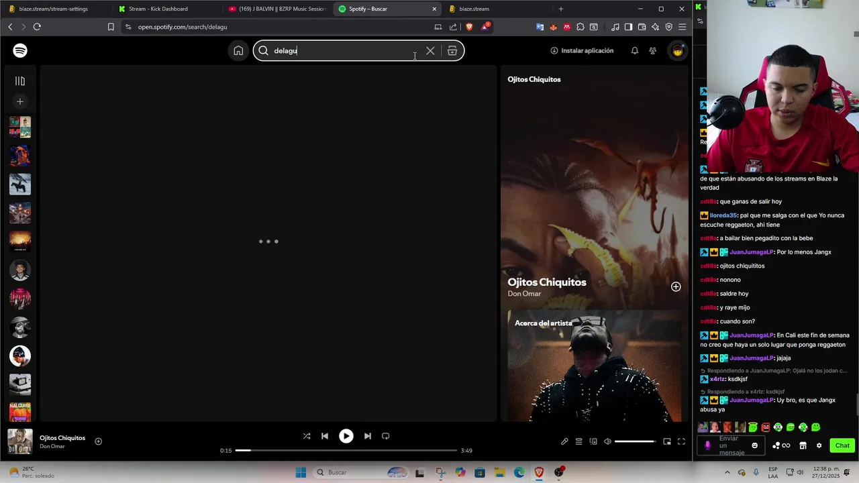This screenshot has width=859, height=483.
Task: Go to Spotify Home via house icon
Action: [238, 51]
